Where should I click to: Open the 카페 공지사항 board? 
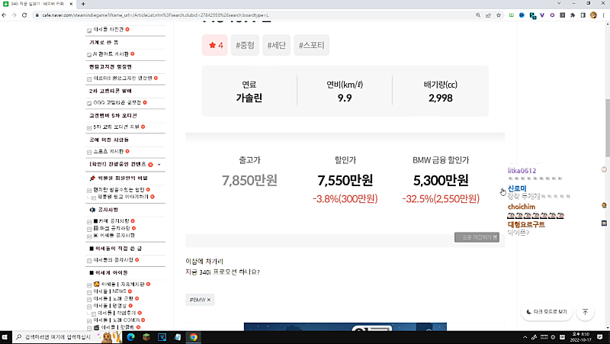click(111, 221)
